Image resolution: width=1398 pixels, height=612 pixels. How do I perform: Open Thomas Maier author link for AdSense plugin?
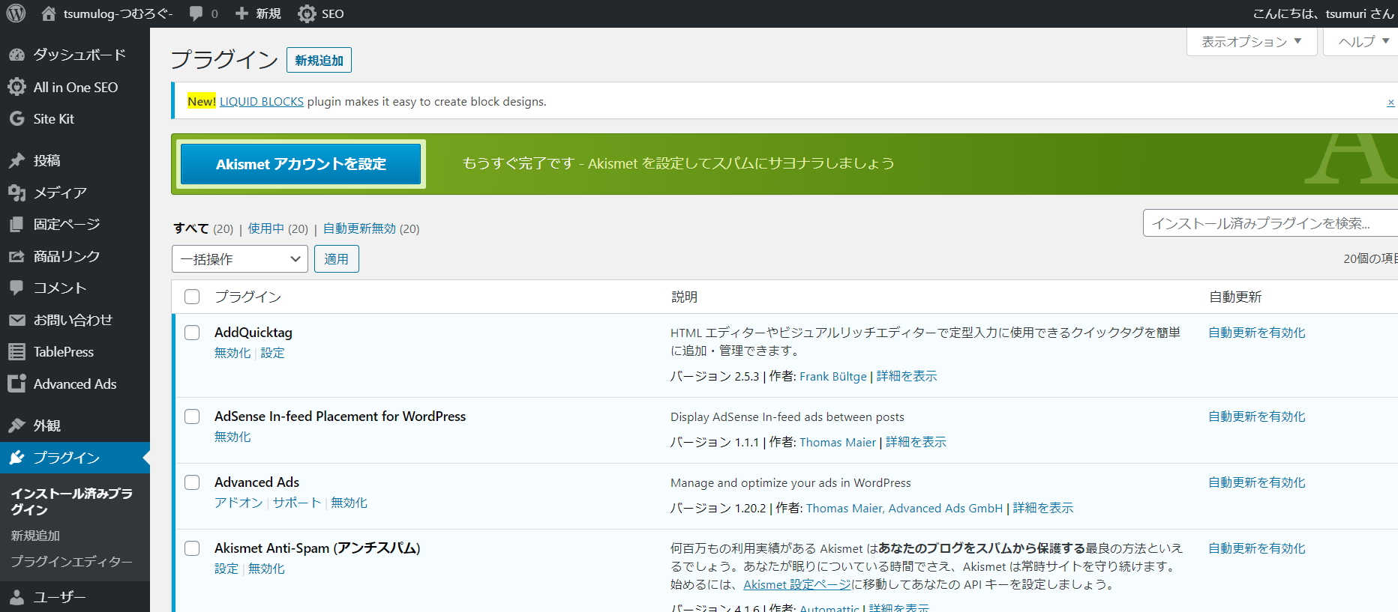click(x=838, y=442)
